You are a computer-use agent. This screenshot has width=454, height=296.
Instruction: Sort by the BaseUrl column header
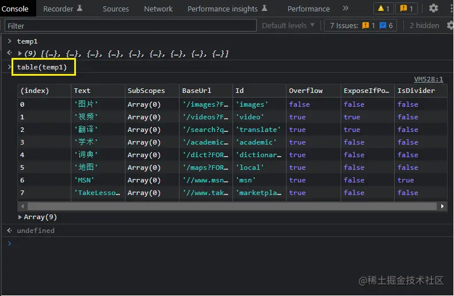click(206, 91)
